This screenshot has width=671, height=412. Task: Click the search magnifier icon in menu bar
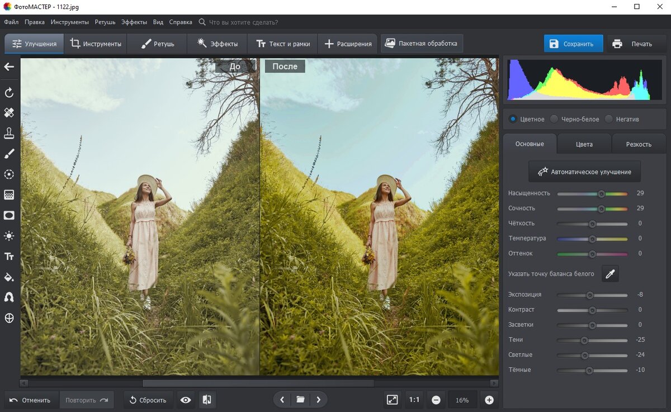pyautogui.click(x=202, y=22)
